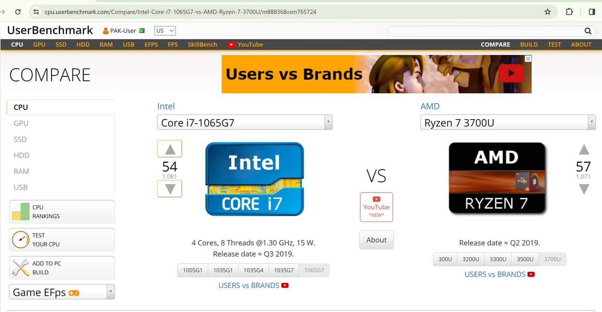
Task: Switch to the GPU tab in navbar
Action: click(x=39, y=45)
